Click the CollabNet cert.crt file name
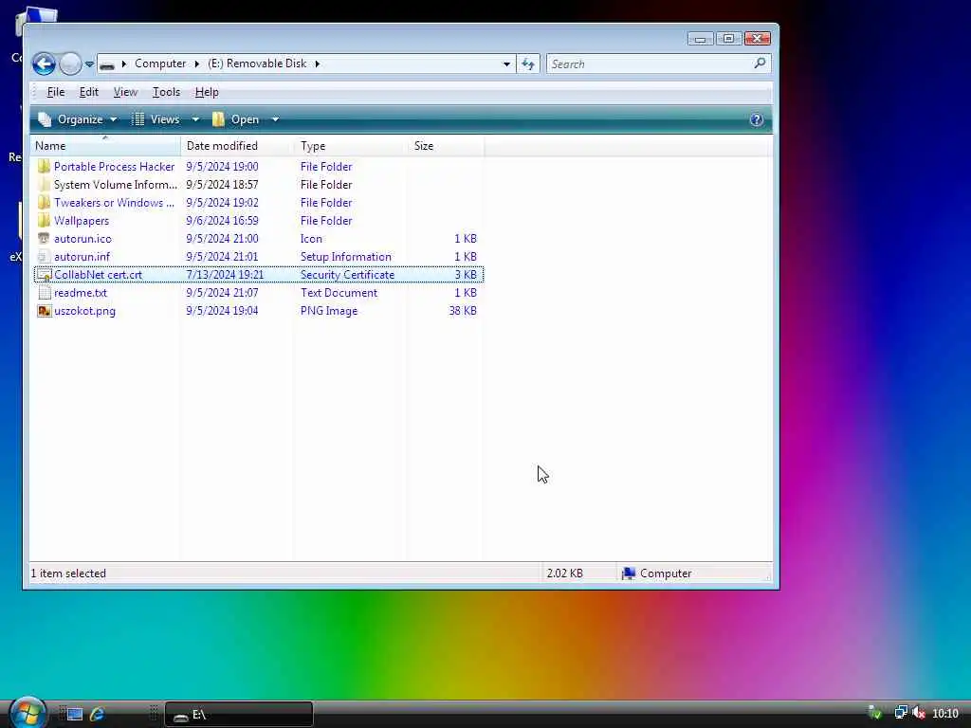971x728 pixels. click(98, 274)
